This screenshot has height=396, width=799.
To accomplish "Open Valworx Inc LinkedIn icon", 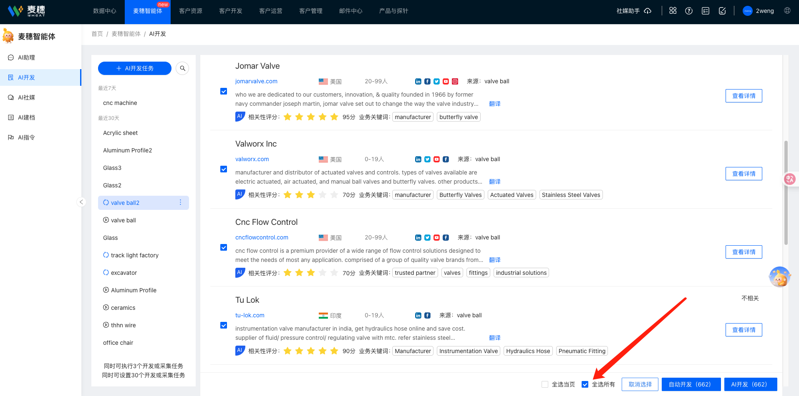I will pos(418,159).
